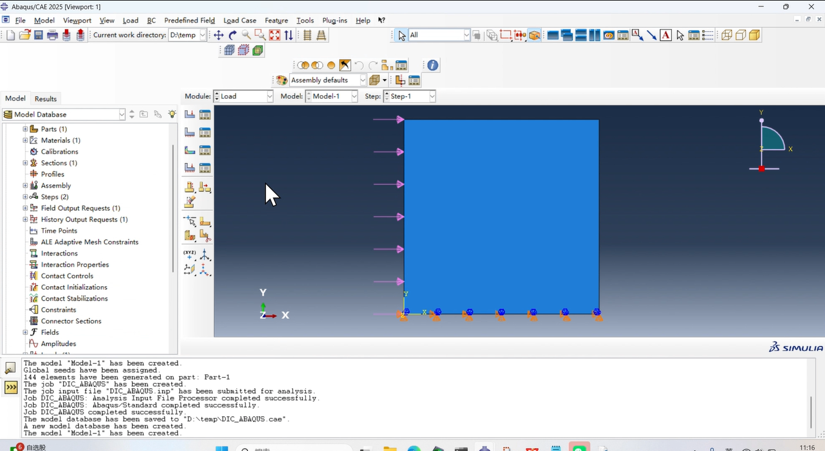Image resolution: width=825 pixels, height=451 pixels.
Task: Expand the Materials (1) tree node
Action: point(25,140)
